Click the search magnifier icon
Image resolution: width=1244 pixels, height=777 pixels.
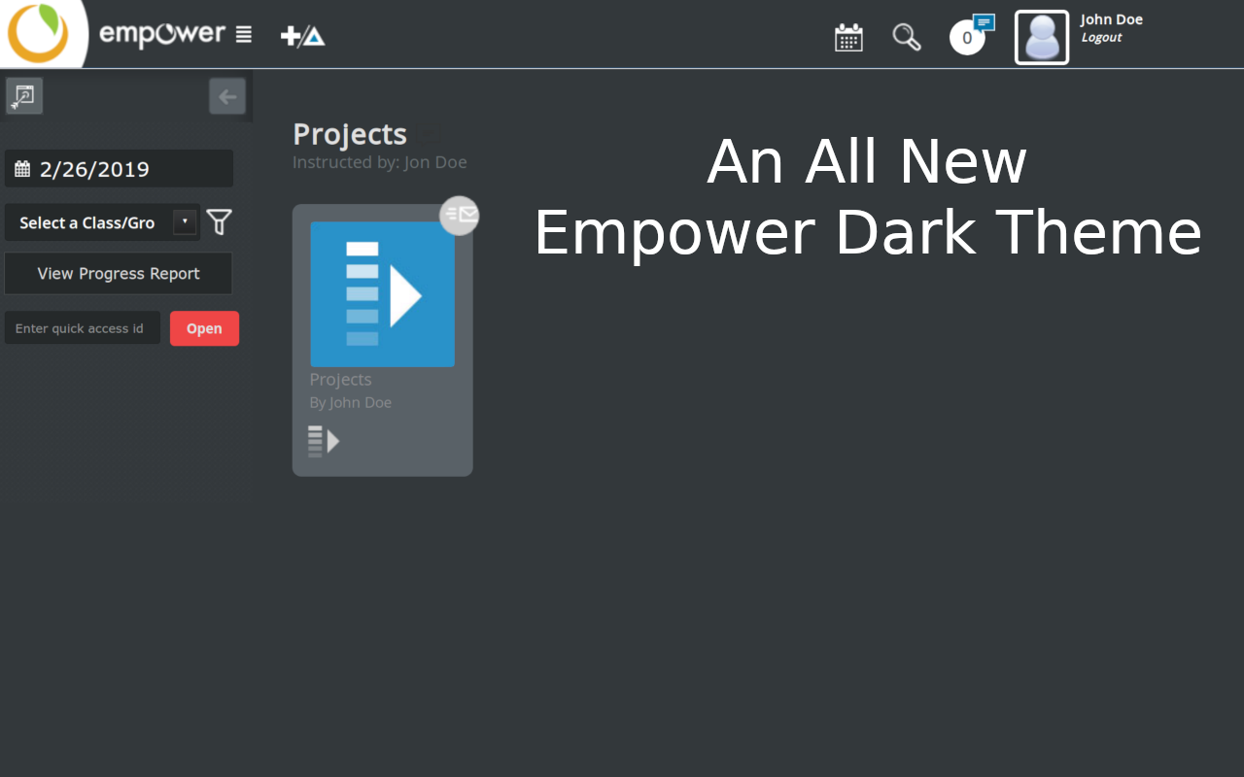click(x=906, y=36)
